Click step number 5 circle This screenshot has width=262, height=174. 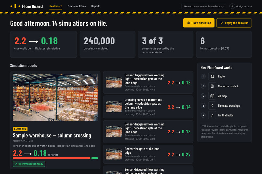click(203, 115)
